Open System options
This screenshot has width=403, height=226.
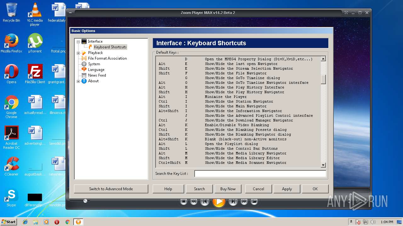click(x=94, y=64)
